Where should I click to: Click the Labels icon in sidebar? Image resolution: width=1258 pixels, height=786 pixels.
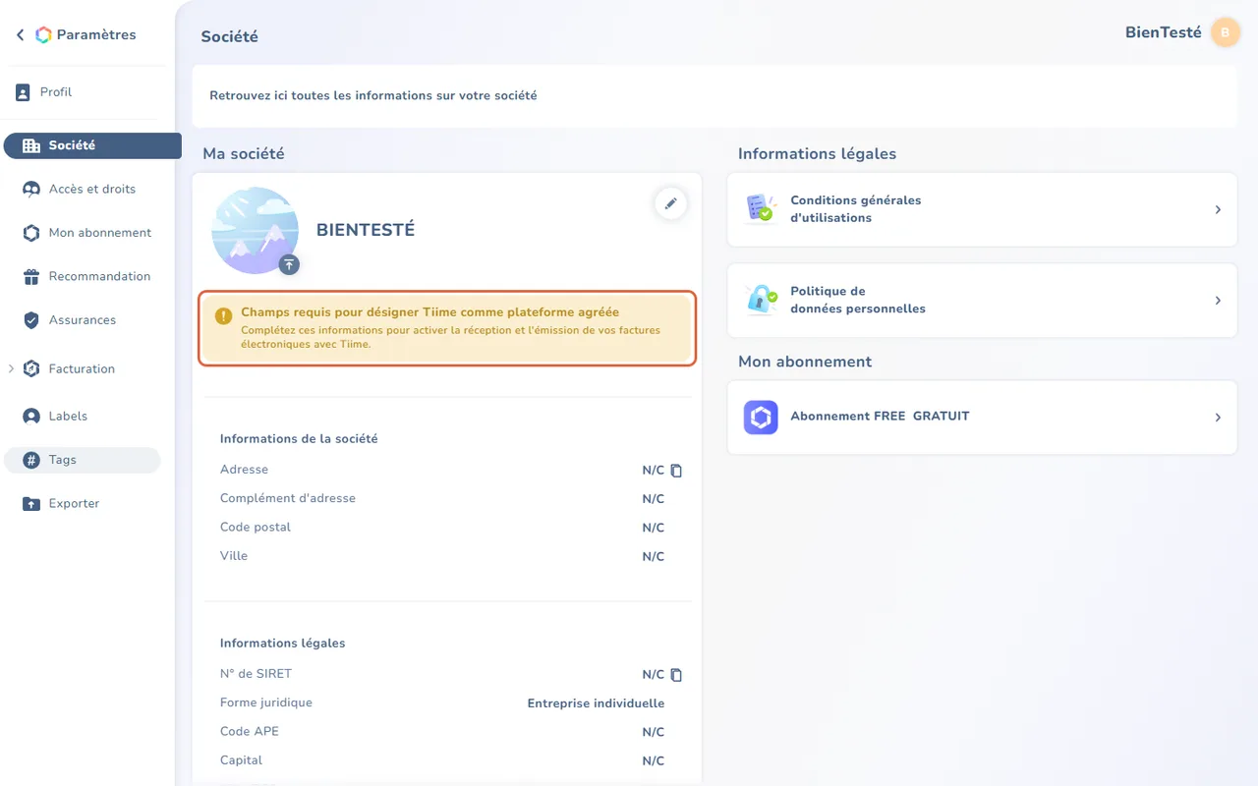[31, 417]
